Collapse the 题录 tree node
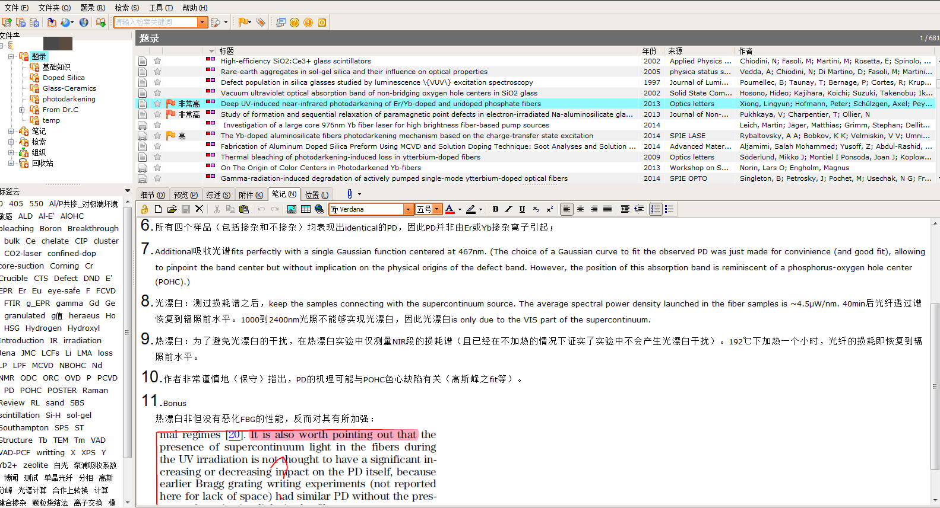This screenshot has height=508, width=940. (x=11, y=56)
